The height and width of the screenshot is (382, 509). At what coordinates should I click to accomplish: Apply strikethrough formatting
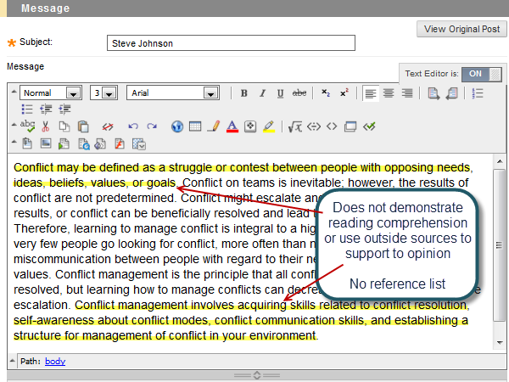(x=299, y=93)
